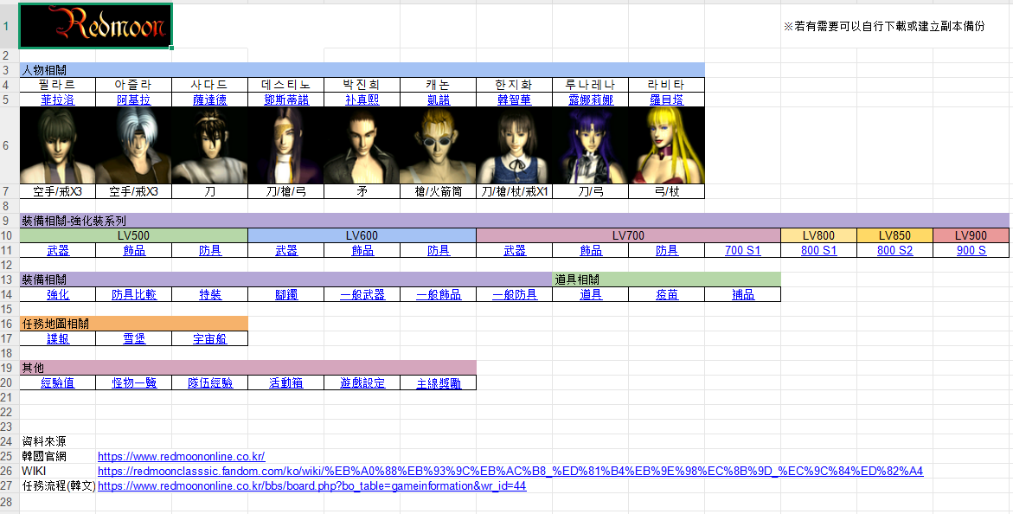Screen dimensions: 1013x514
Task: Open the 羅貝塔 character link
Action: (667, 100)
